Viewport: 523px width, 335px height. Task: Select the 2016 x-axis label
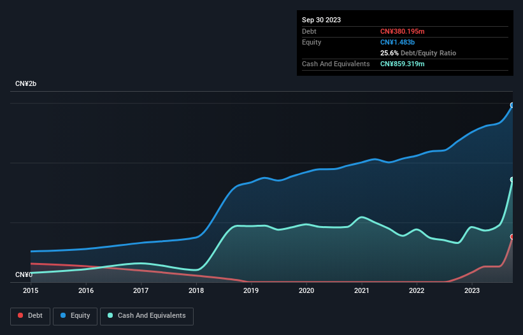point(86,291)
